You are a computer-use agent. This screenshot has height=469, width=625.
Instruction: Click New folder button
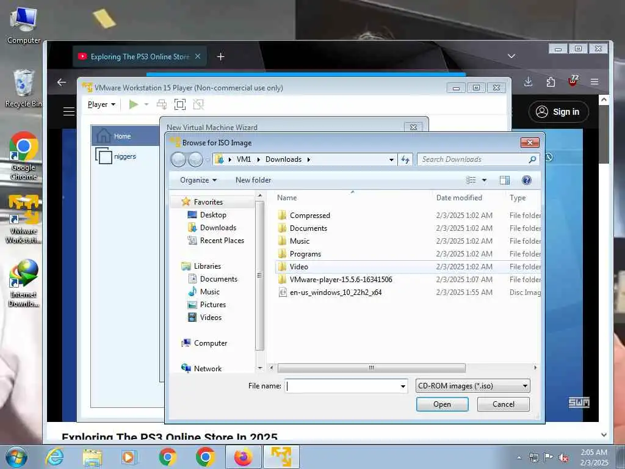coord(253,180)
